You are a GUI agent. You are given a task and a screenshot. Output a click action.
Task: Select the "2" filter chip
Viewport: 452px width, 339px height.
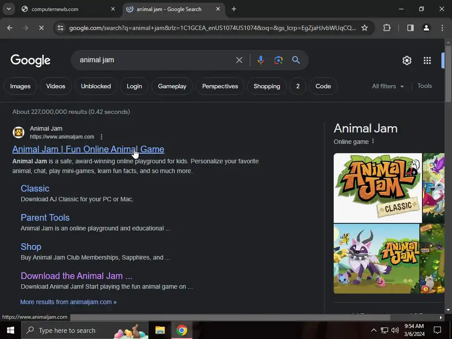(x=298, y=86)
